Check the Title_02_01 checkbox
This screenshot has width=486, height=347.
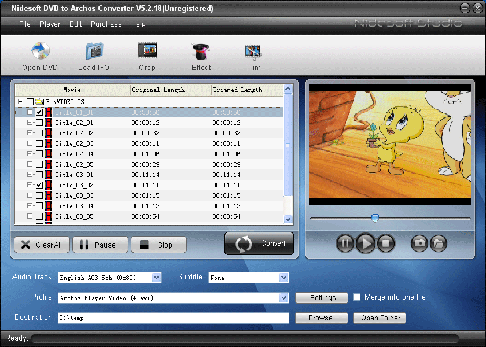click(x=39, y=123)
